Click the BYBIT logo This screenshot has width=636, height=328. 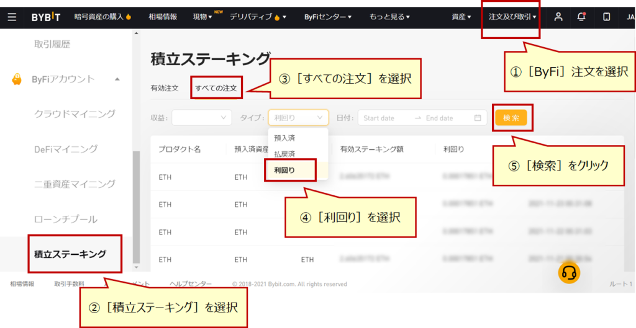[46, 17]
